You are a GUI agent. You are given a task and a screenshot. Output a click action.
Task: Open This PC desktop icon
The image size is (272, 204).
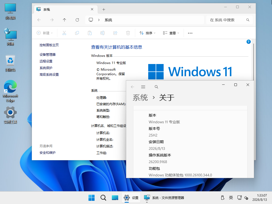(10, 11)
